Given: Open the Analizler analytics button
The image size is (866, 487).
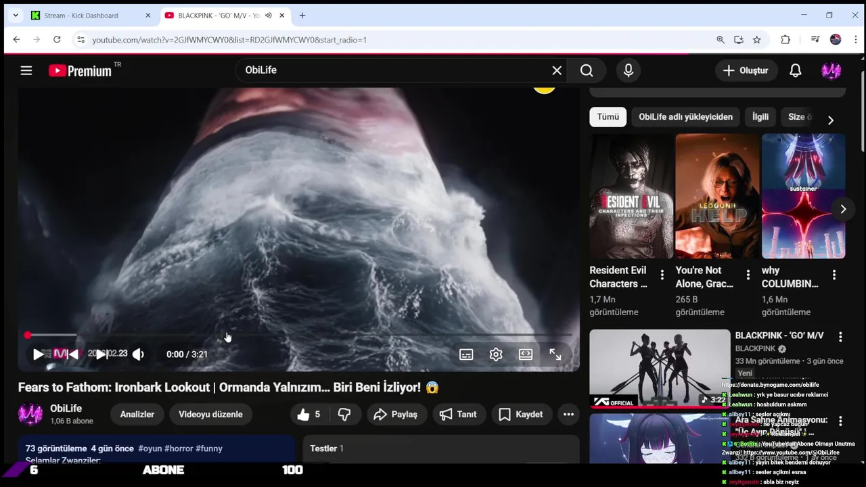Looking at the screenshot, I should pos(137,415).
